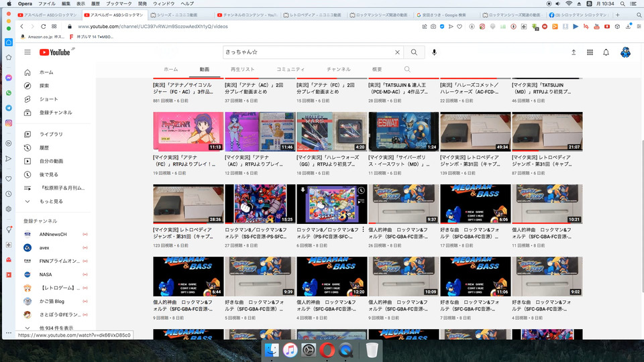The width and height of the screenshot is (644, 362).
Task: Open options menu for ロックマン8 PS-FC音源 video
Action: coord(363,230)
